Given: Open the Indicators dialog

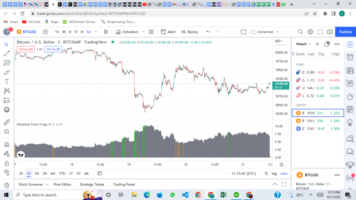Looking at the screenshot, I should [x=127, y=32].
